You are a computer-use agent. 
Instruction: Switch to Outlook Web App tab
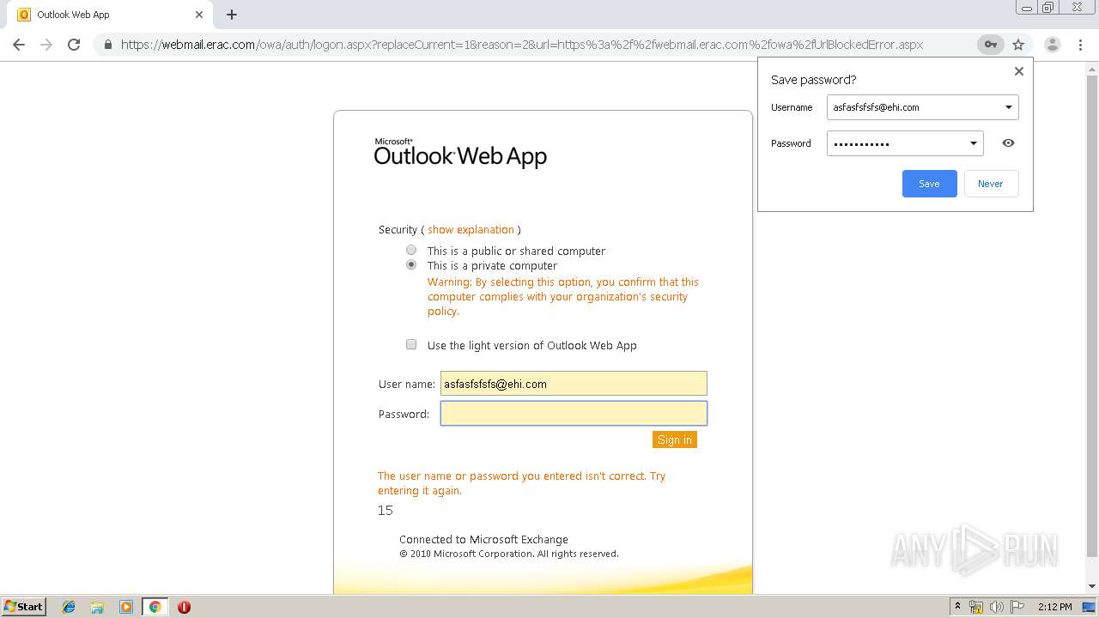112,15
